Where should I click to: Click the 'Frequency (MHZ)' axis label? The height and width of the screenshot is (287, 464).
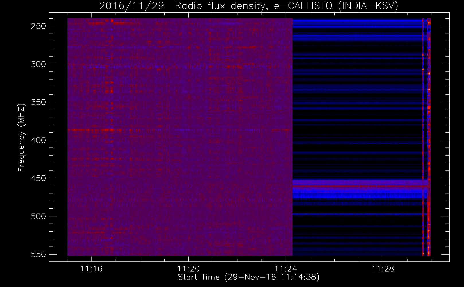pos(22,138)
